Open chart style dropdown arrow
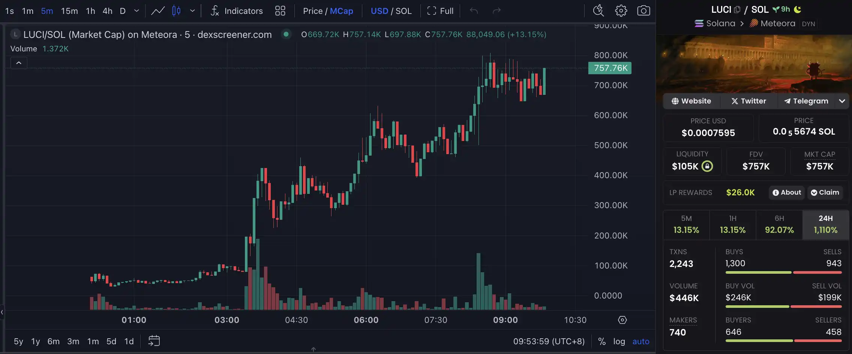This screenshot has width=852, height=354. [192, 11]
